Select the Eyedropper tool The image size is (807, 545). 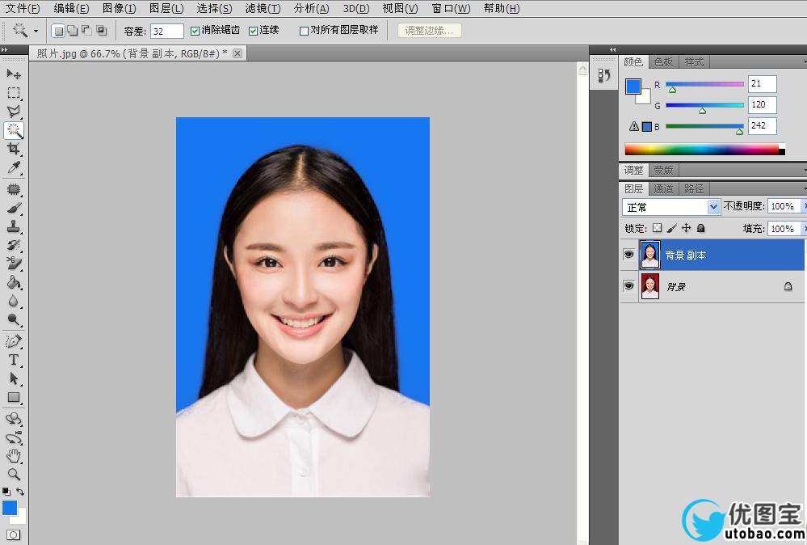14,167
